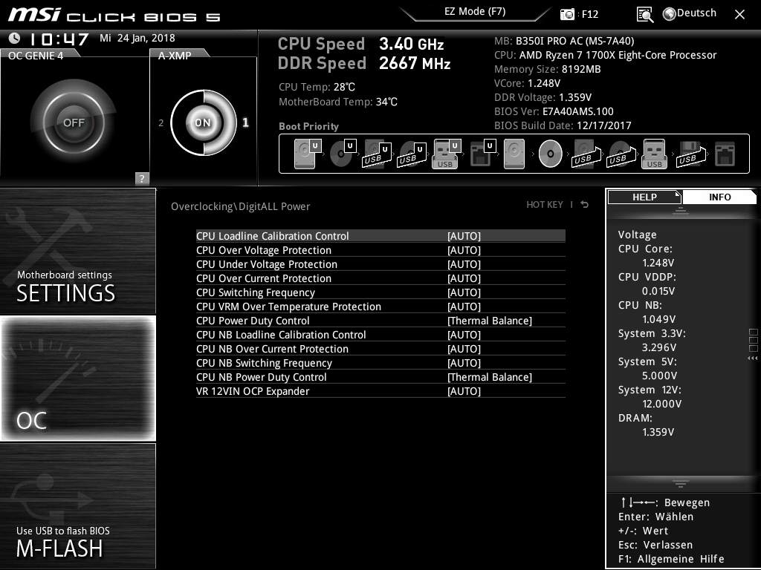This screenshot has width=761, height=570.
Task: Select the legacy hard disk boot icon
Action: pyautogui.click(x=514, y=154)
